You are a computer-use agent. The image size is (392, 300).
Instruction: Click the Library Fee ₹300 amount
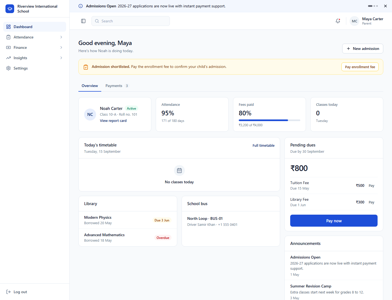(x=360, y=202)
